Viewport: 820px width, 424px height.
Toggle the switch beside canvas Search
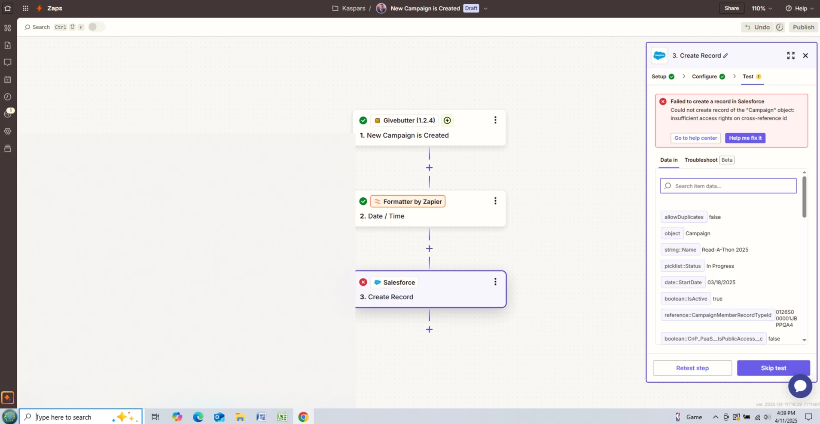click(x=96, y=27)
